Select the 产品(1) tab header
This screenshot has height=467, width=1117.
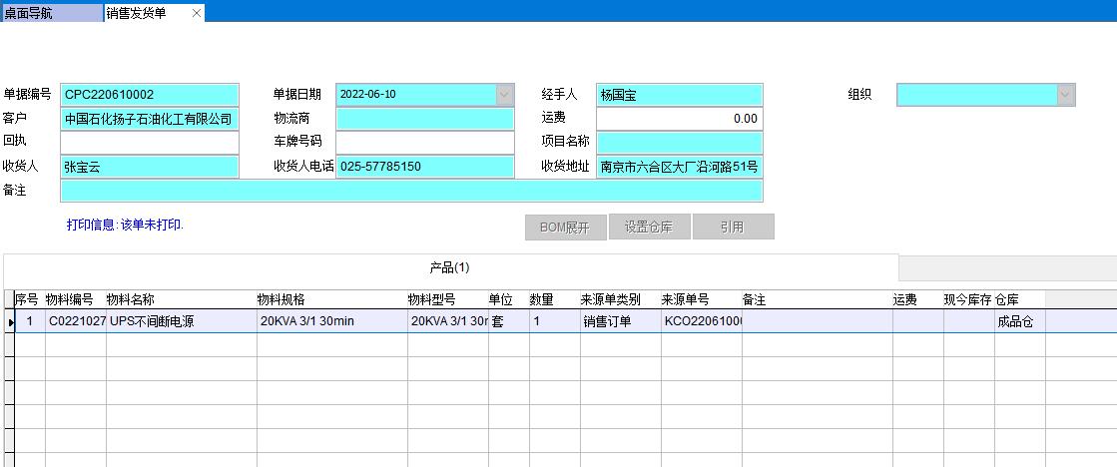[x=449, y=267]
